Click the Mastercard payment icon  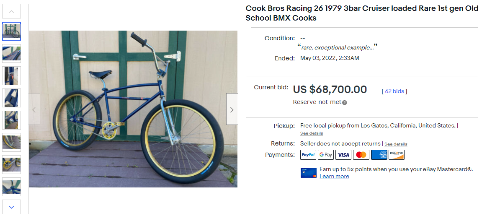tap(361, 155)
